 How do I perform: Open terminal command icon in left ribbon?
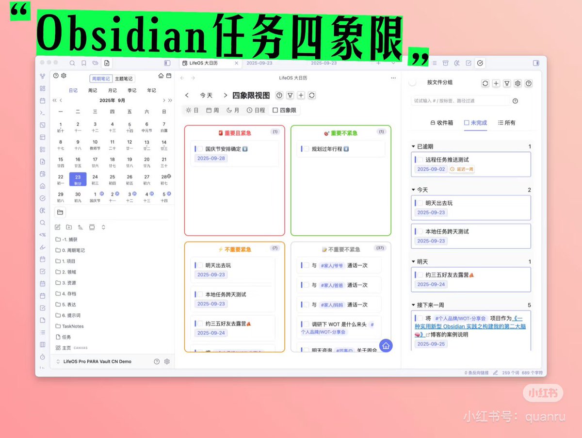click(43, 113)
